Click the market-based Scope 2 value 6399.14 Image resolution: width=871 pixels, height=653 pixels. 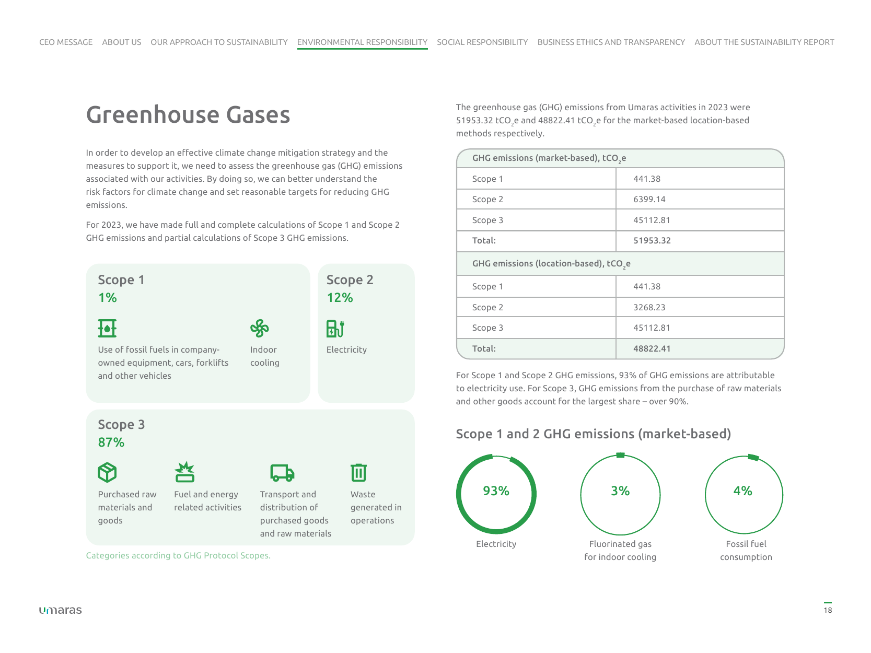(x=649, y=200)
